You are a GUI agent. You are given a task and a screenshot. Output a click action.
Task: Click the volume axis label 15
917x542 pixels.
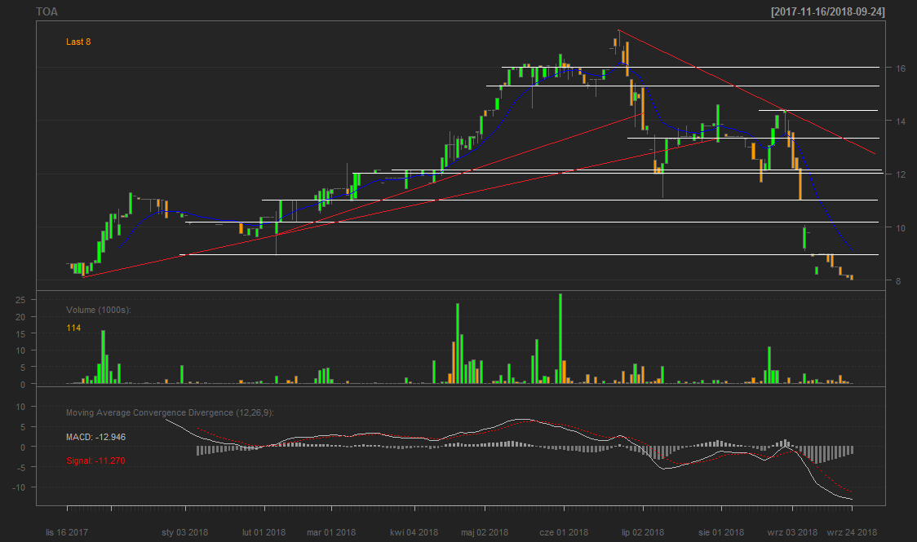[20, 334]
